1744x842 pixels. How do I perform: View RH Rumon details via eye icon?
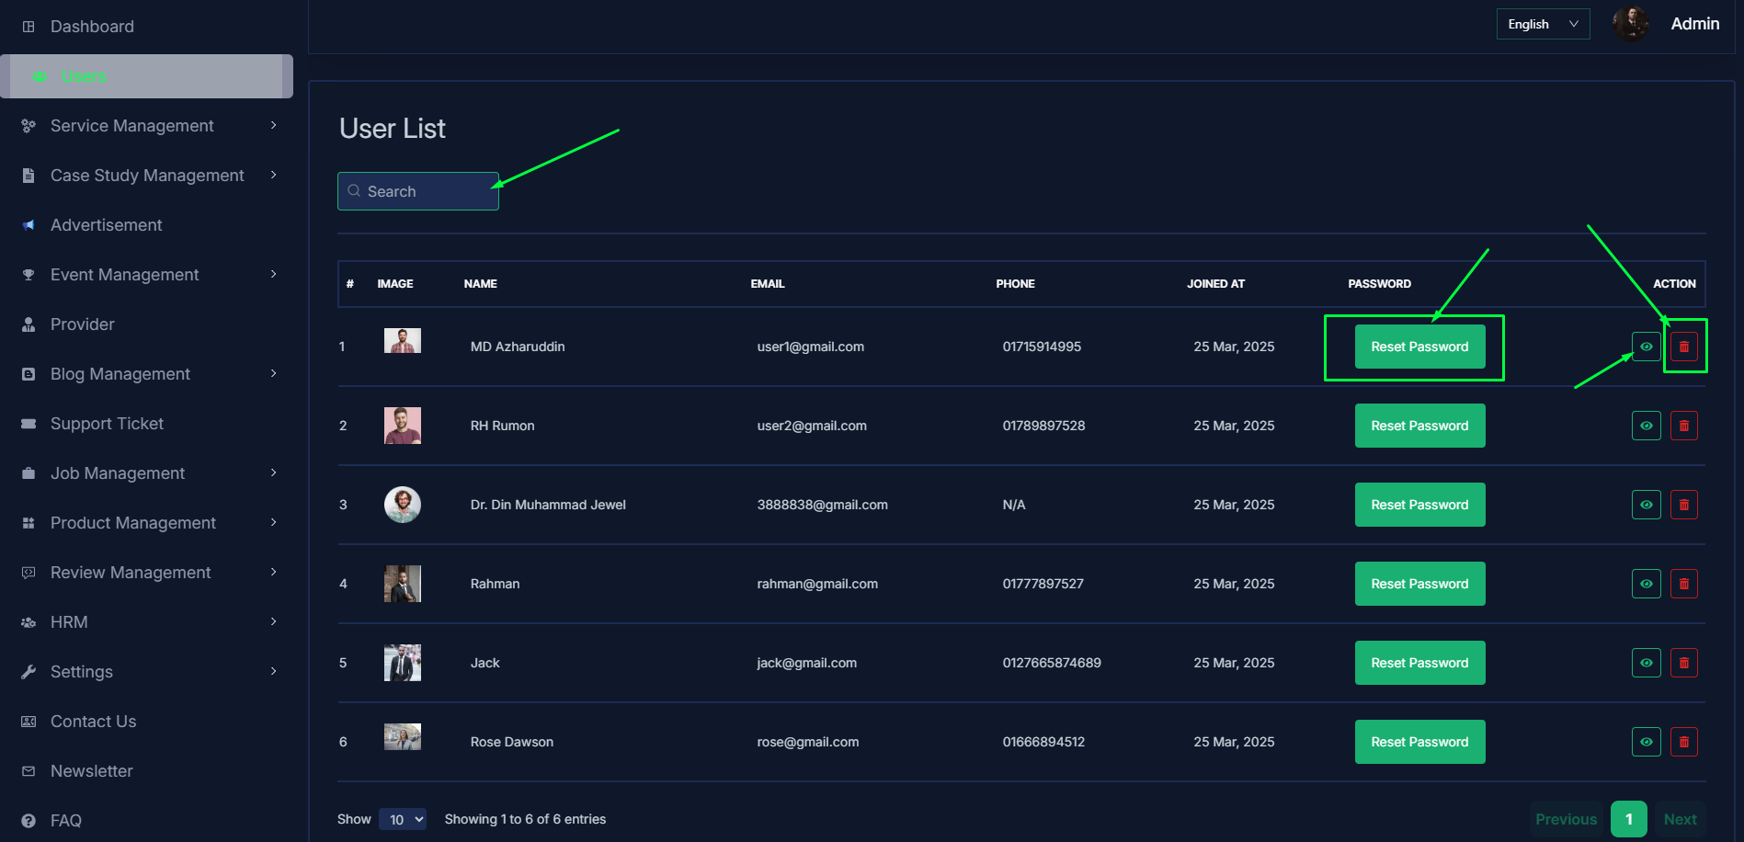[1647, 426]
